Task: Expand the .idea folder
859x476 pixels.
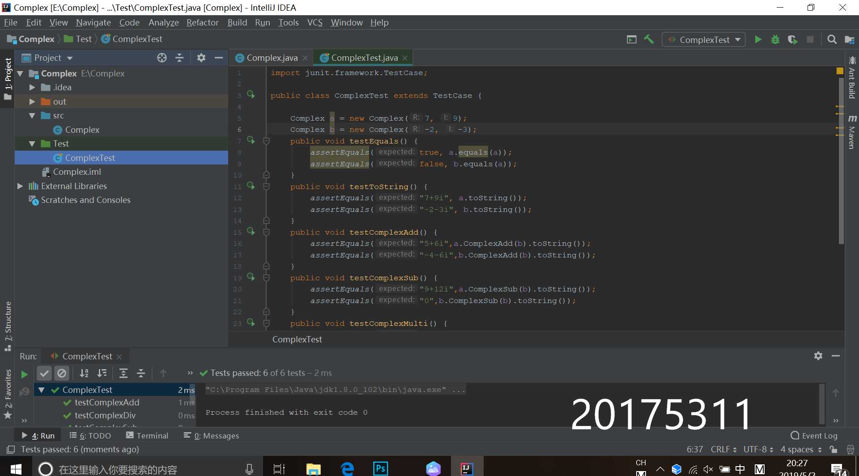Action: coord(32,87)
